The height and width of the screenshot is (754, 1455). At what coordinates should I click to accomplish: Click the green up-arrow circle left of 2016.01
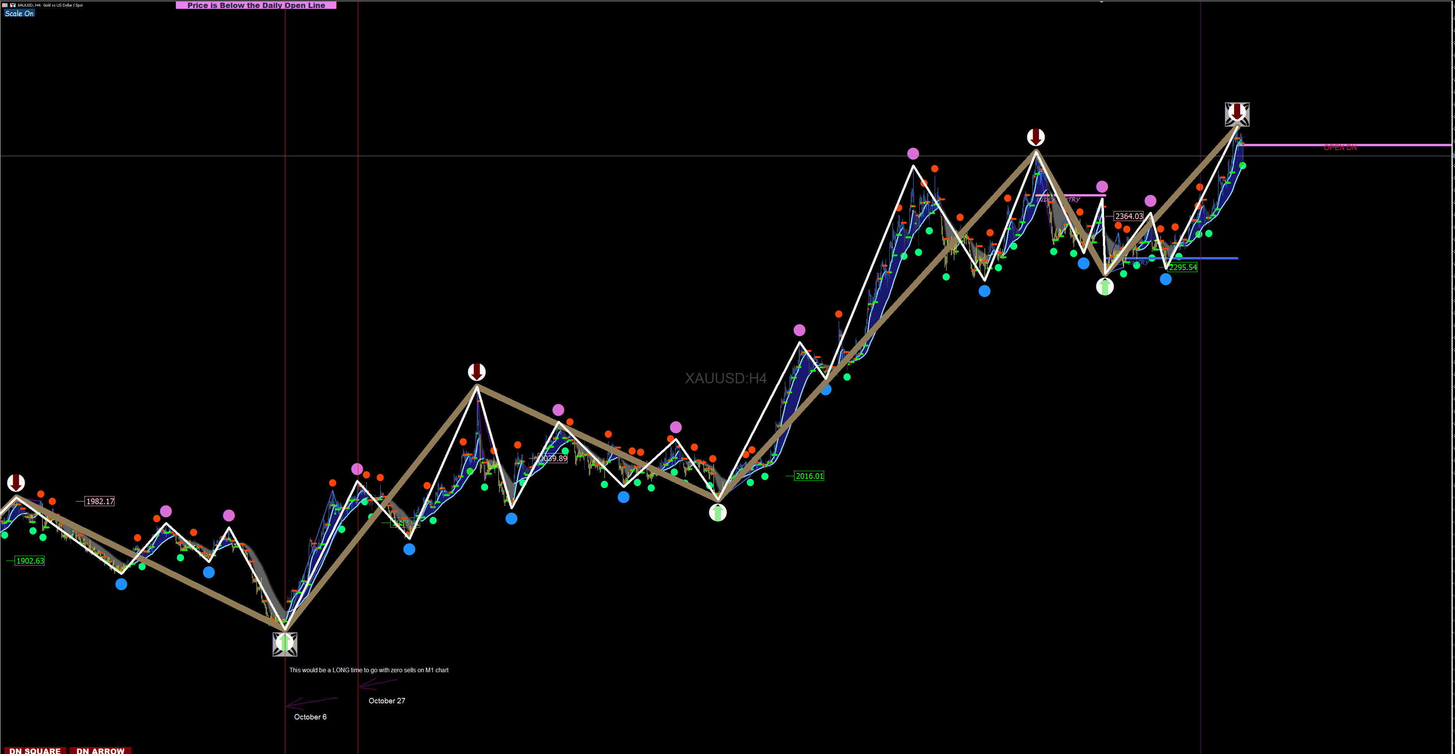[717, 512]
